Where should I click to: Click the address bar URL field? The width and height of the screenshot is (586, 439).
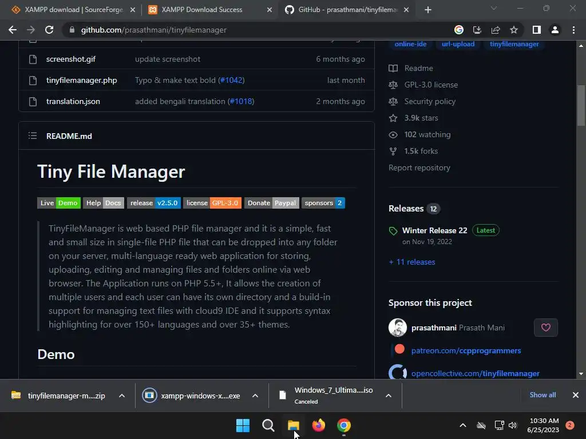click(x=258, y=30)
